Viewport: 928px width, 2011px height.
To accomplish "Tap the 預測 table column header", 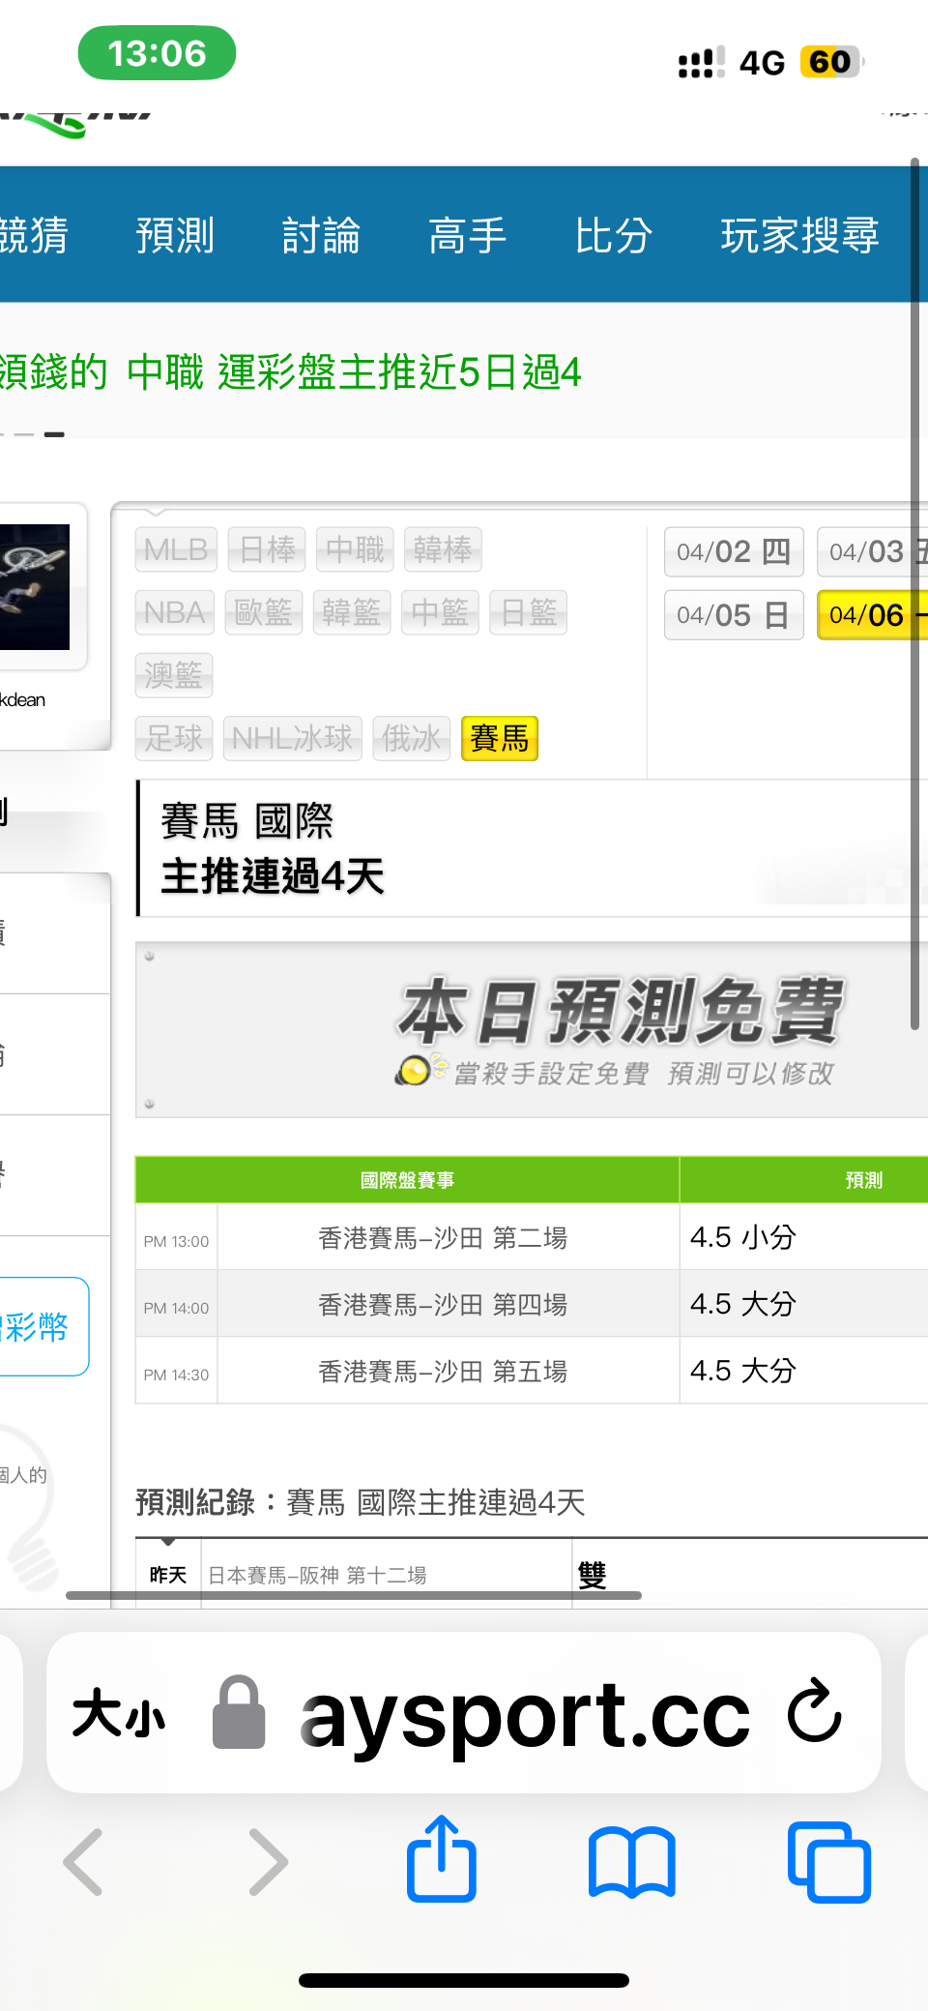I will tap(863, 1180).
